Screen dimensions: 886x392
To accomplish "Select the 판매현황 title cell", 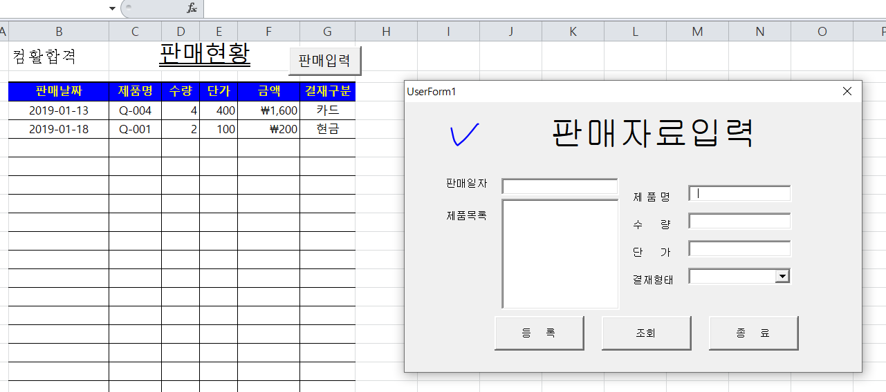I will point(205,55).
